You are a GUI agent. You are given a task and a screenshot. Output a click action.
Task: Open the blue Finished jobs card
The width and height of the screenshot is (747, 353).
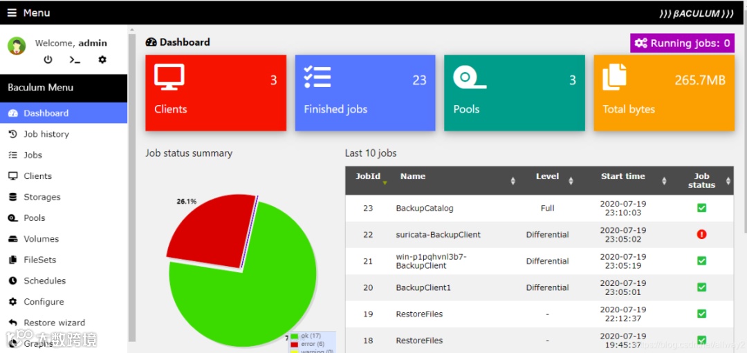(365, 93)
